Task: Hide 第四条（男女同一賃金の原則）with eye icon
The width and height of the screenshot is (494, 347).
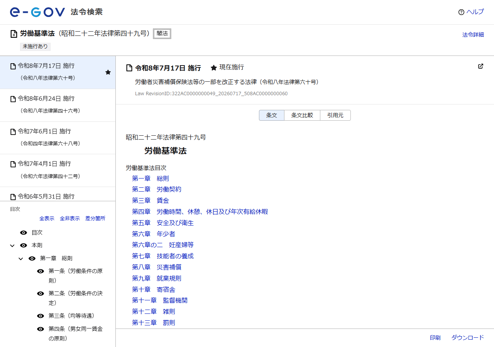Action: point(41,329)
